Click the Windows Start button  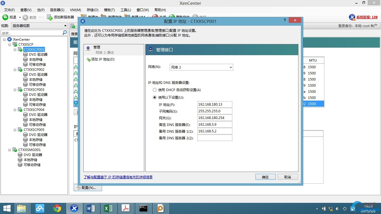7,208
